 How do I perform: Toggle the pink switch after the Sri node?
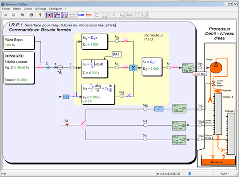coord(125,67)
